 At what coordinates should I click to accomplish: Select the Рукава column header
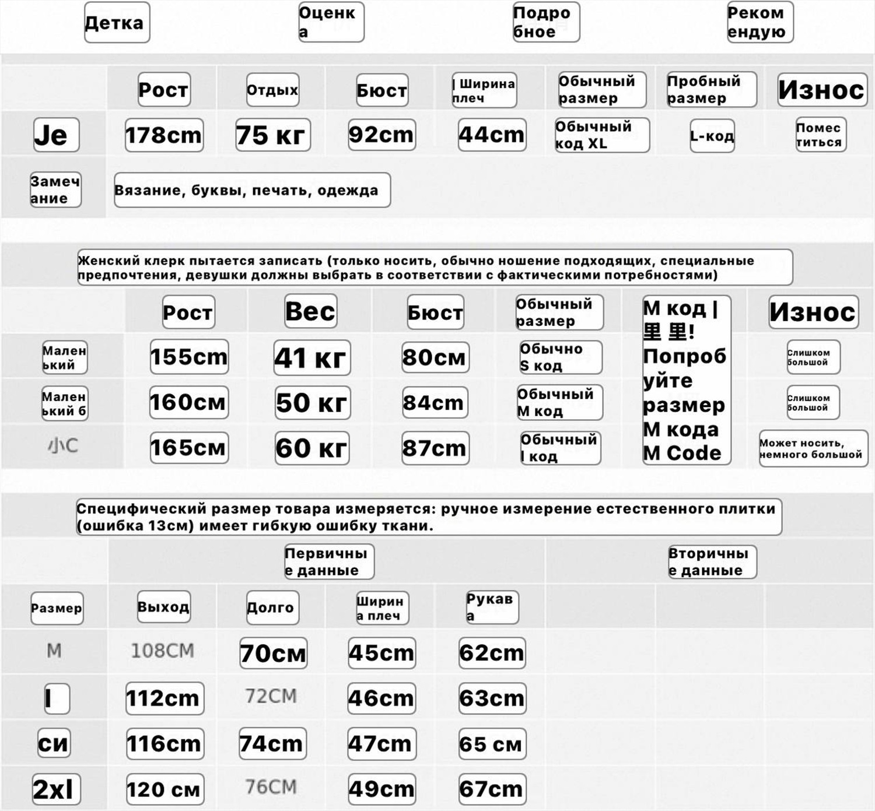pyautogui.click(x=492, y=608)
